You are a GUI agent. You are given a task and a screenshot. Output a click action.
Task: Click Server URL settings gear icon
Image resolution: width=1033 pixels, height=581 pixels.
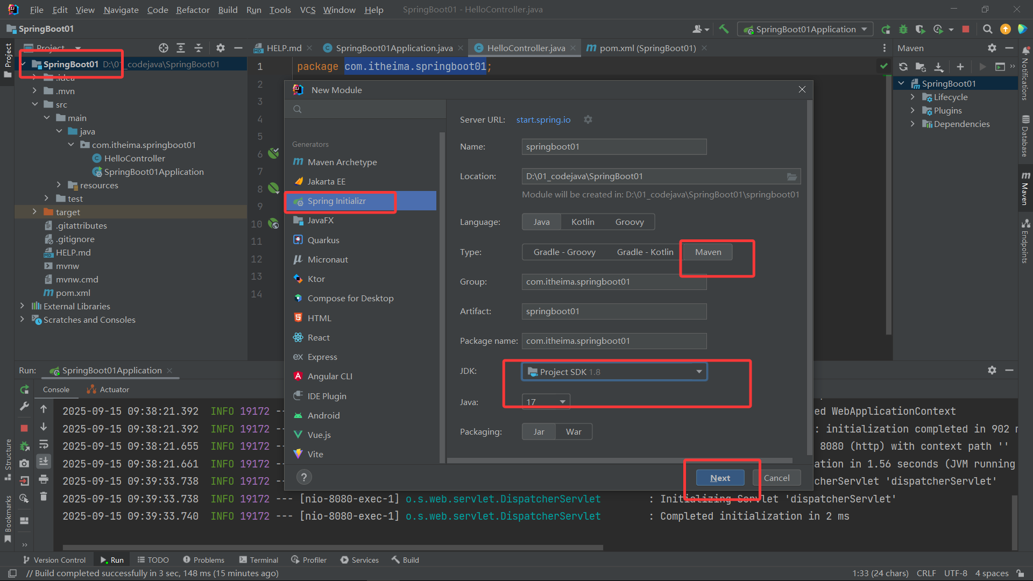coord(588,119)
